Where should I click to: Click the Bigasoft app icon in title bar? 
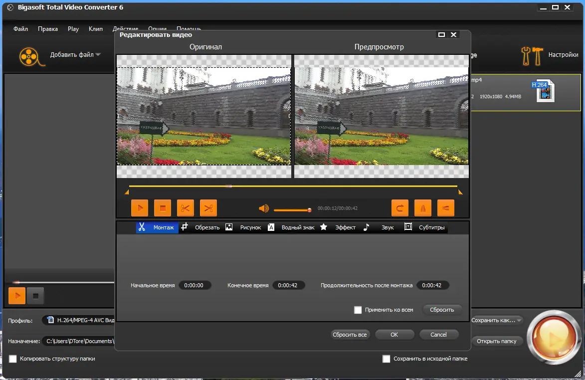[10, 7]
